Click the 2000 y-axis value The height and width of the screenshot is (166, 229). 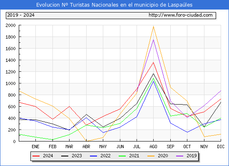[10, 25]
